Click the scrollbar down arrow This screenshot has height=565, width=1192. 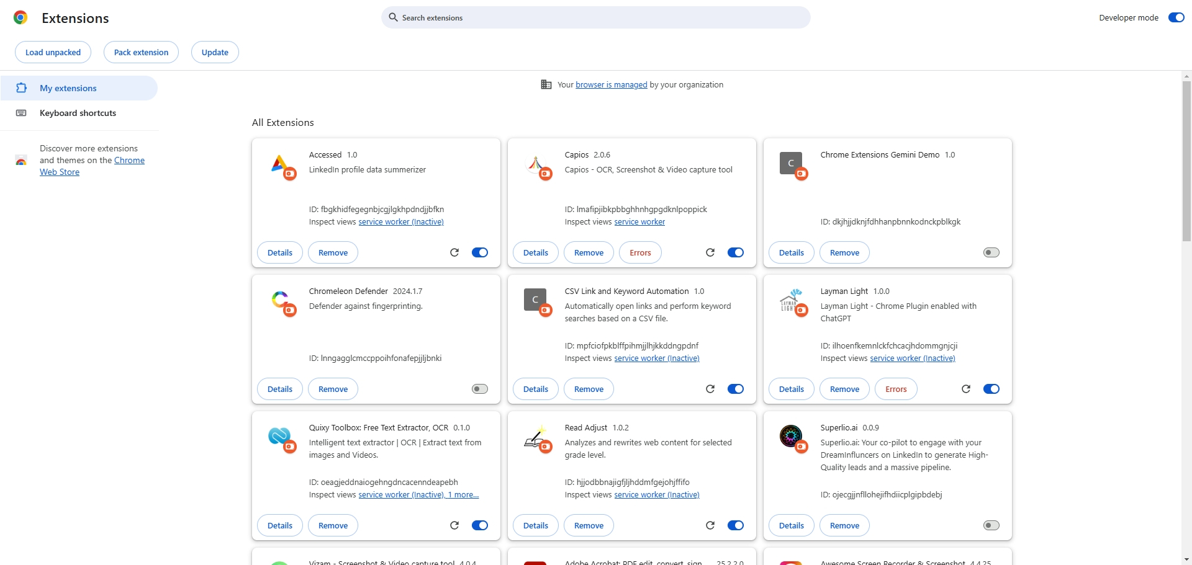coord(1186,559)
